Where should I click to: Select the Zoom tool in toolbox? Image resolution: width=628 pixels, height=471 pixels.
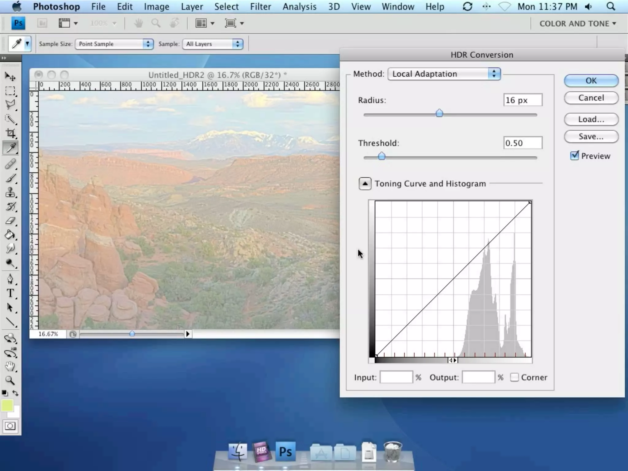(x=10, y=381)
